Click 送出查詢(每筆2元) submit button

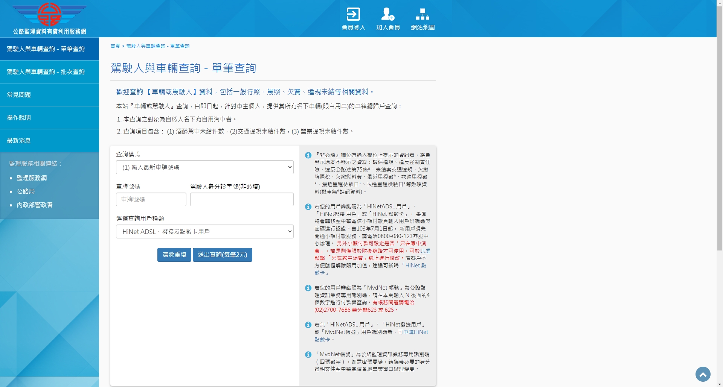pos(223,255)
